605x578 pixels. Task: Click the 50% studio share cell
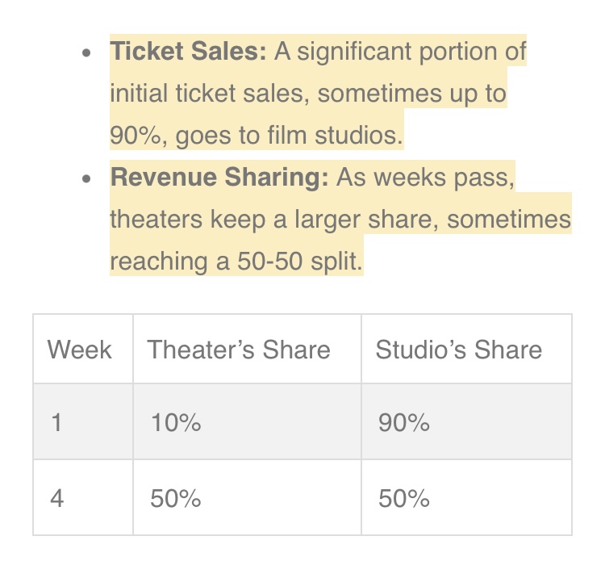[x=403, y=498]
